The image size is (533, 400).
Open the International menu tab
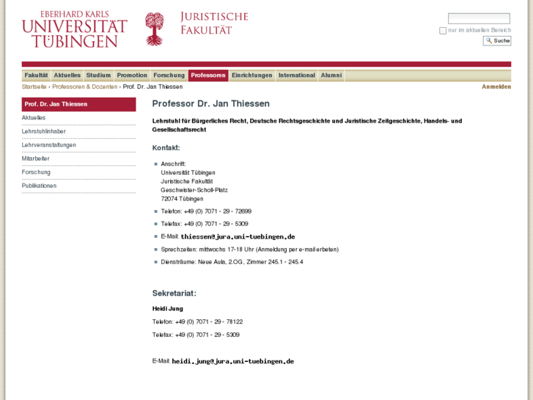click(x=297, y=76)
